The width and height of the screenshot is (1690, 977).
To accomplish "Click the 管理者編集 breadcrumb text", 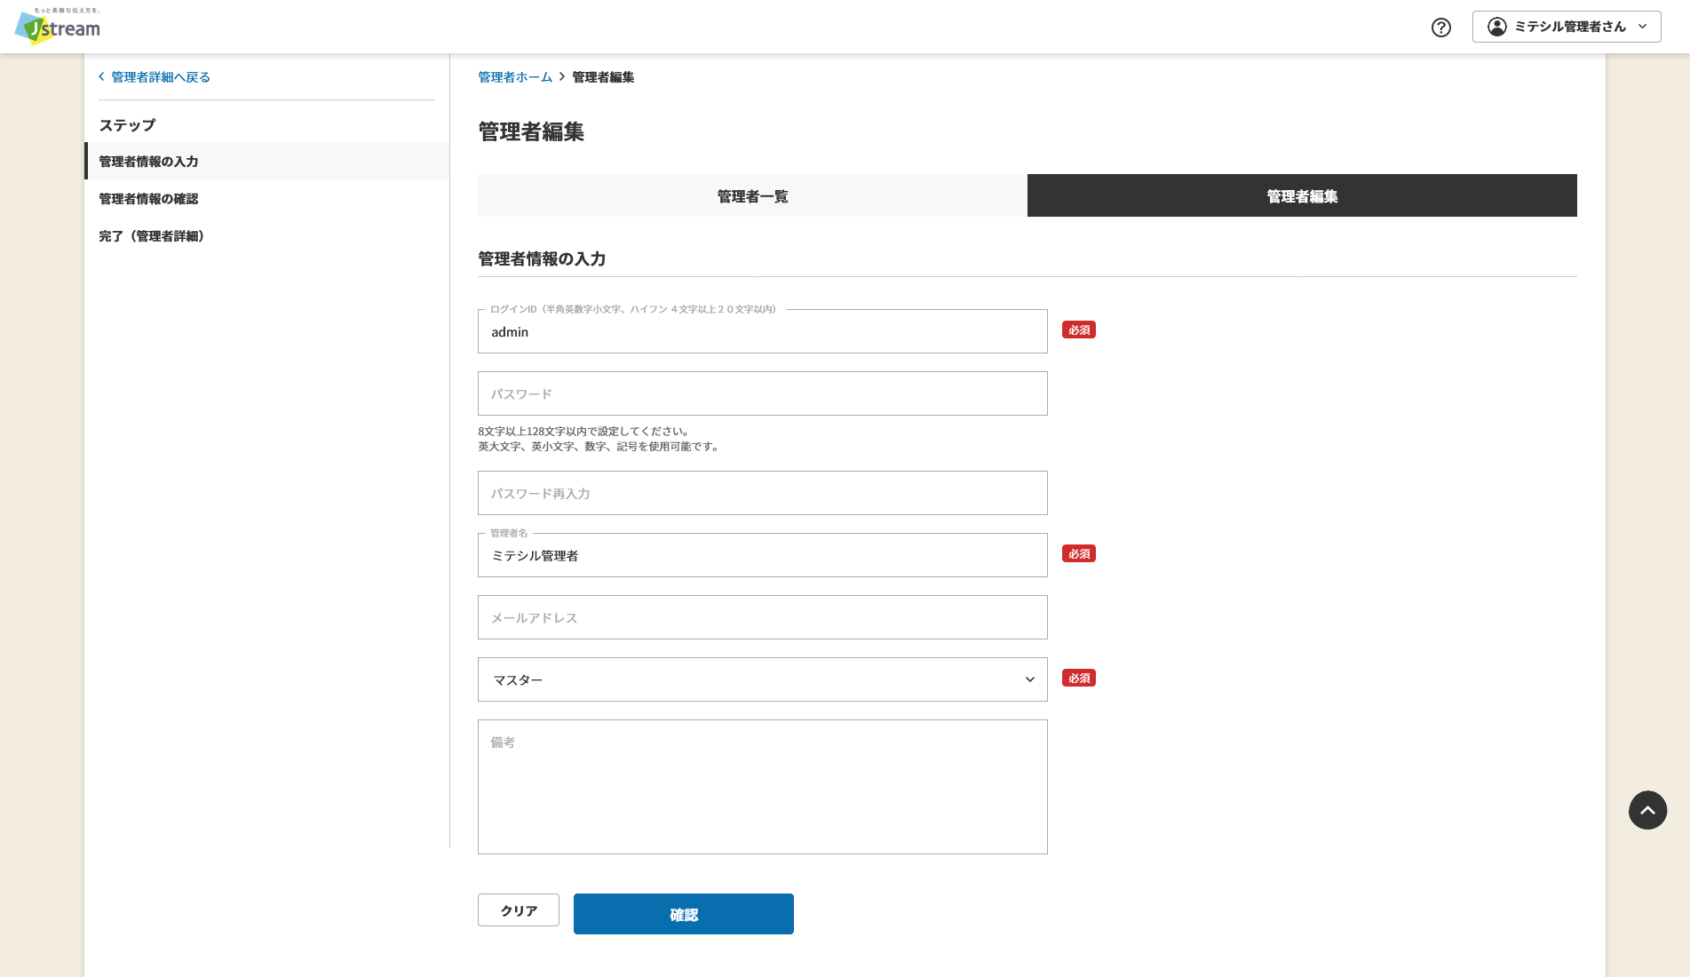I will (603, 77).
